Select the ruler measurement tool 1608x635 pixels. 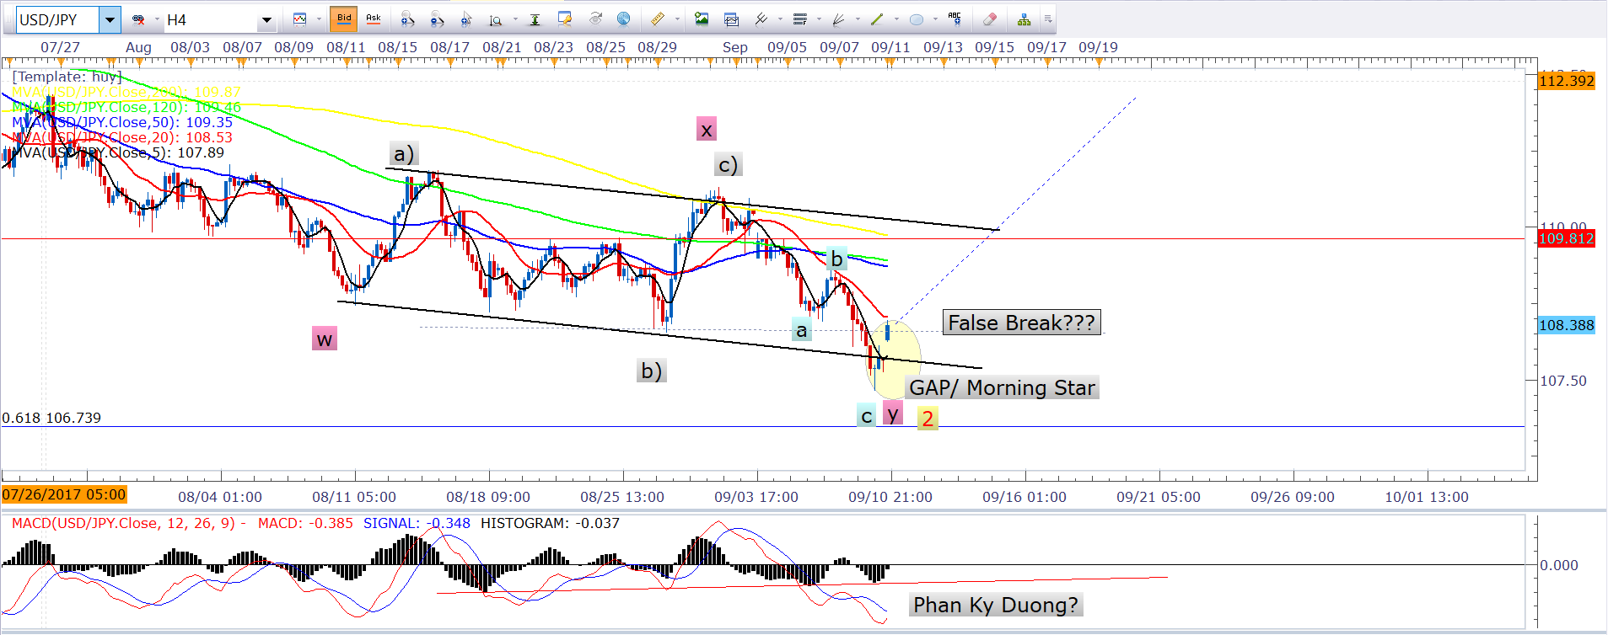tap(658, 19)
